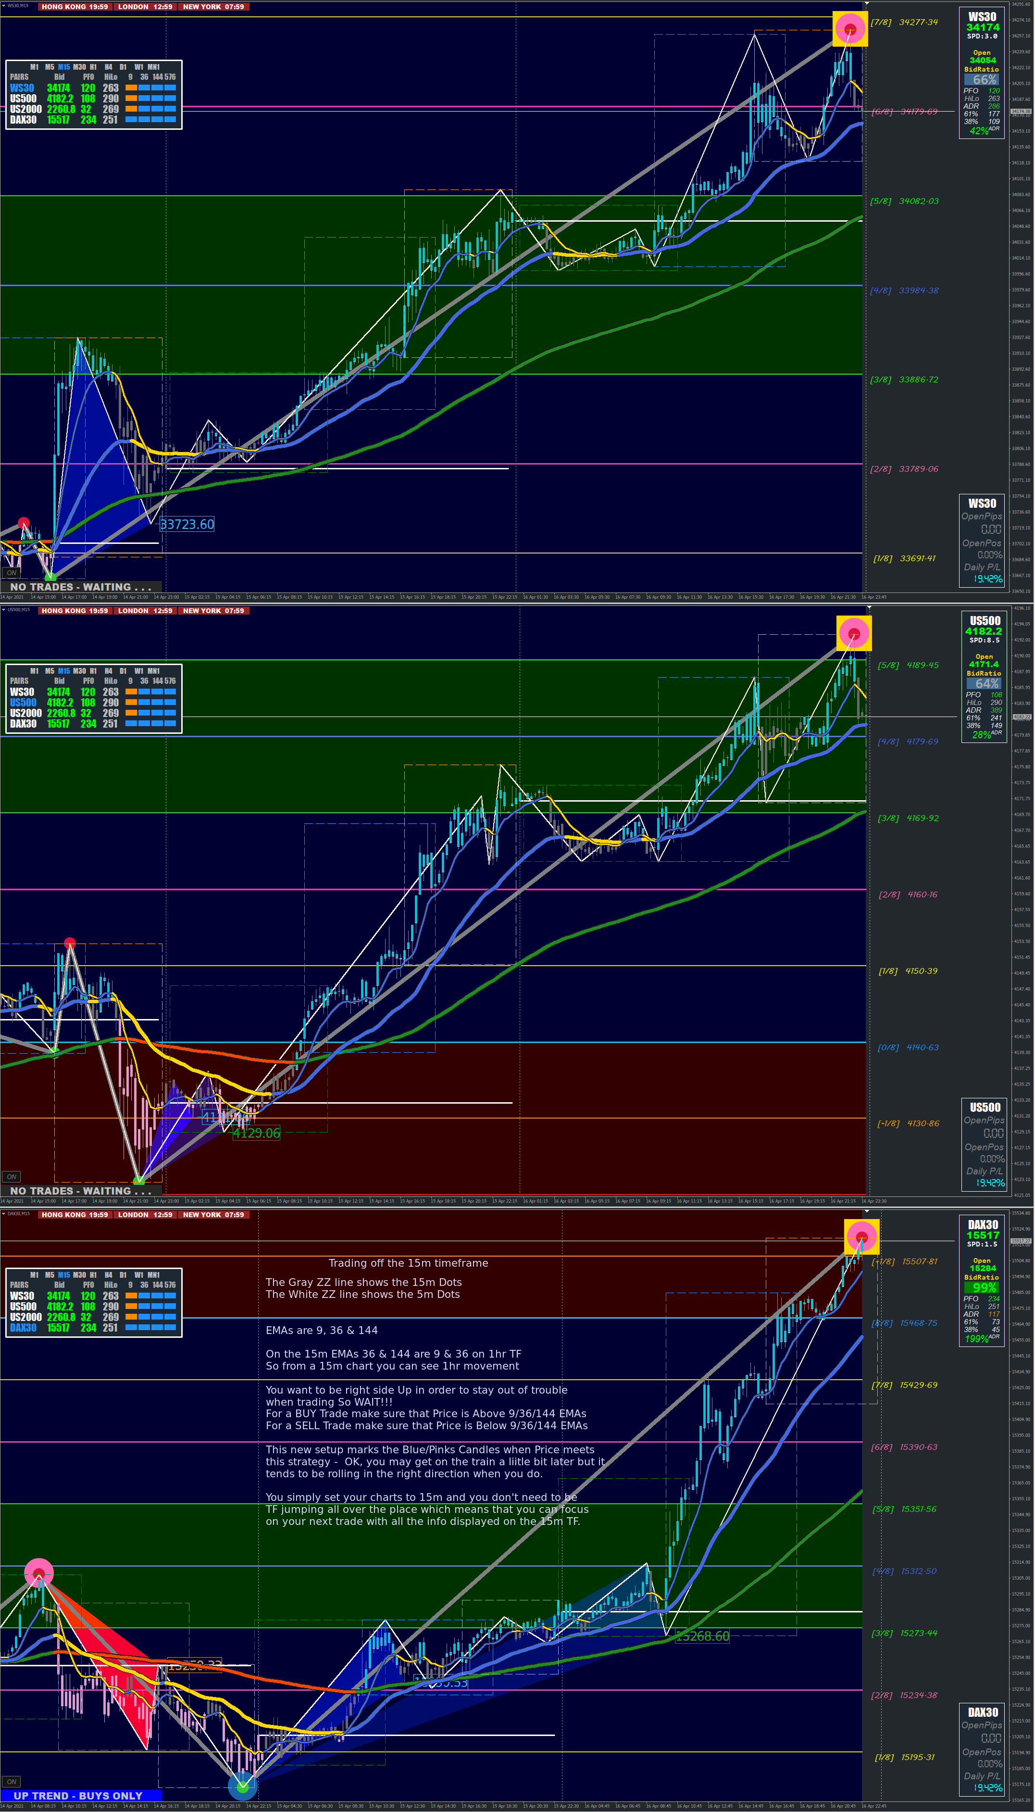Click the 33723.60 price label on WS30 chart
Viewport: 1035px width, 1812px height.
tap(187, 525)
